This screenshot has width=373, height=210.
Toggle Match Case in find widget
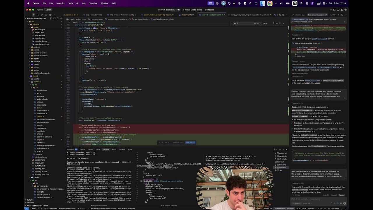pyautogui.click(x=255, y=23)
